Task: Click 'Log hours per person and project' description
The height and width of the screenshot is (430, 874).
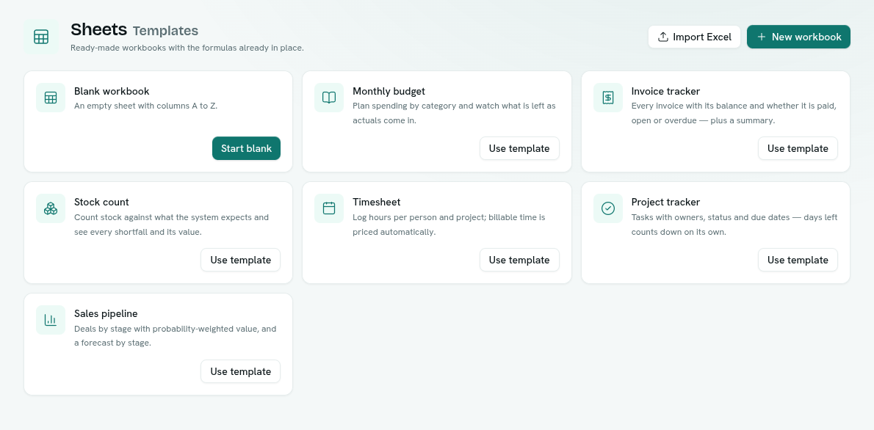Action: point(449,224)
